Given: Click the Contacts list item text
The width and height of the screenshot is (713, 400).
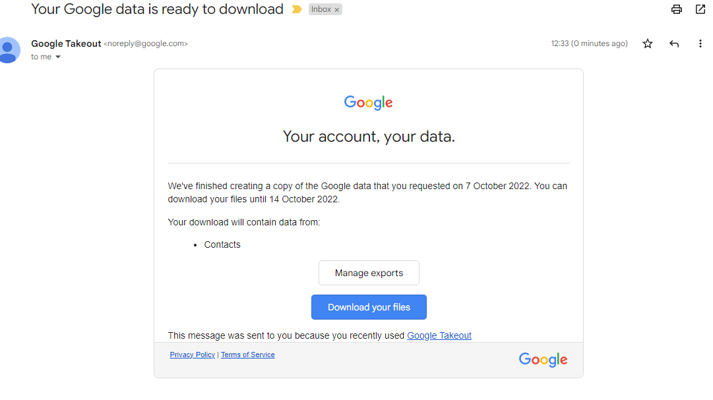Looking at the screenshot, I should (x=222, y=244).
